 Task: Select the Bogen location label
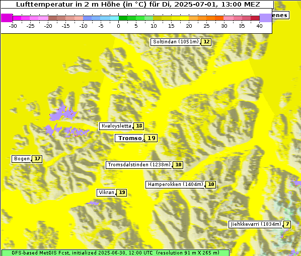point(21,159)
